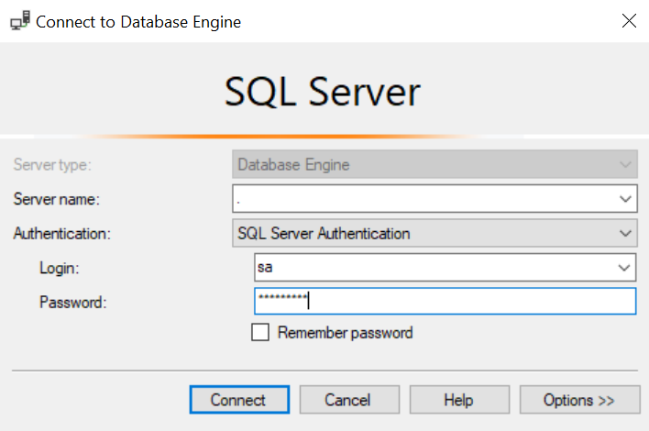
Task: Click the Login field containing "sa"
Action: click(x=433, y=268)
